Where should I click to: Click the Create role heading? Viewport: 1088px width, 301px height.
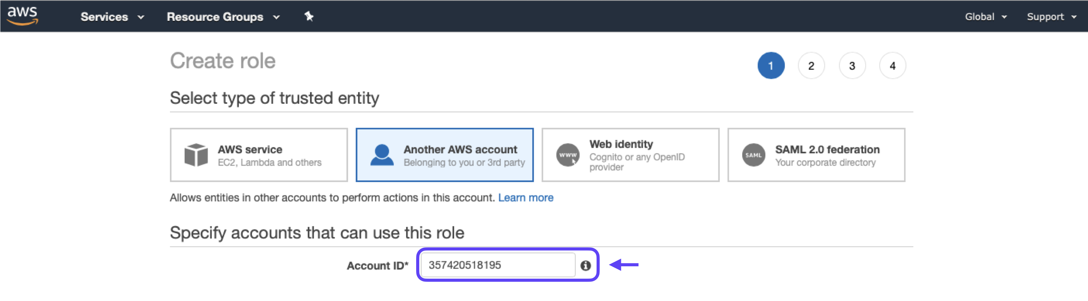tap(223, 61)
